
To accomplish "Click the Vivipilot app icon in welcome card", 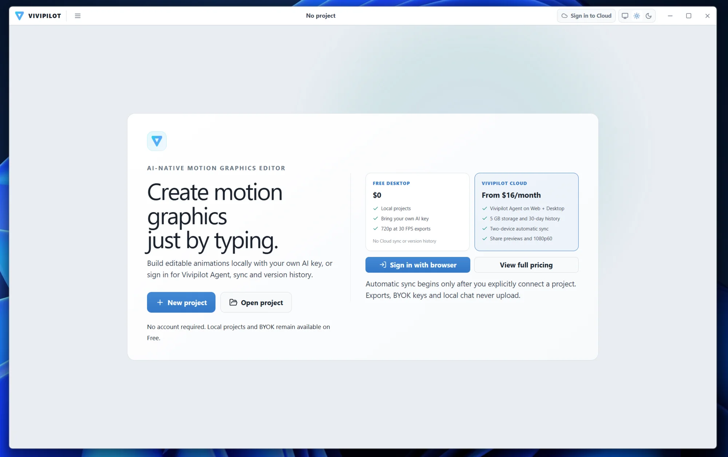I will point(157,141).
